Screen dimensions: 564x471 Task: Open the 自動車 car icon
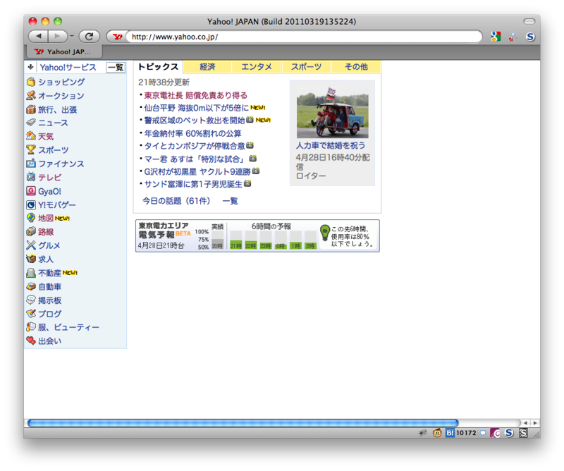(31, 286)
